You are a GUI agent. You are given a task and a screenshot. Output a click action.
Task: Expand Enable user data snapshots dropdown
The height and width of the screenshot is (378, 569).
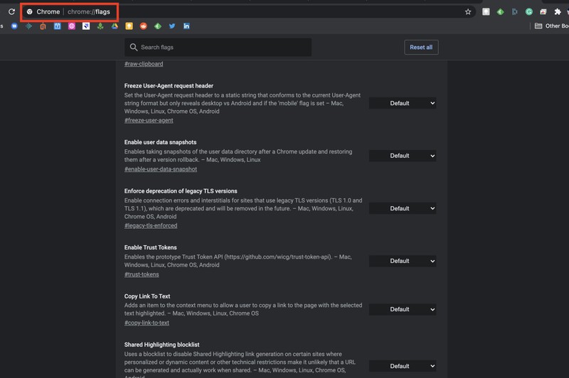[403, 156]
